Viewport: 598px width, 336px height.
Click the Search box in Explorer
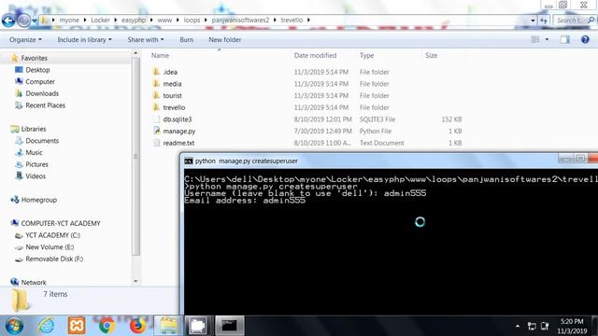click(x=575, y=21)
